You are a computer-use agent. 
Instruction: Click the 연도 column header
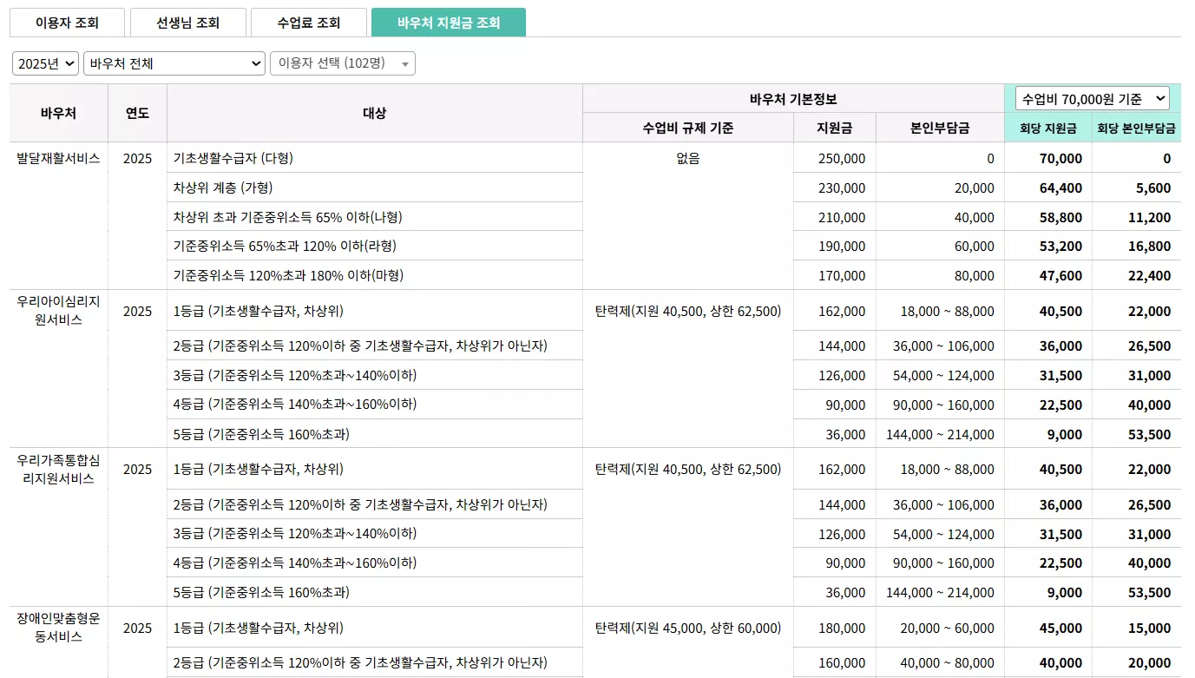point(136,112)
